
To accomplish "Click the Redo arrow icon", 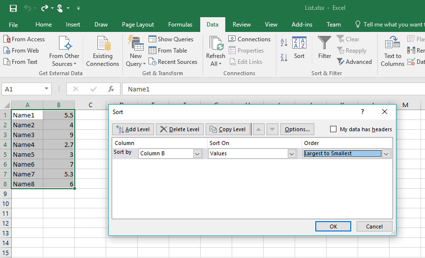I will tap(45, 8).
